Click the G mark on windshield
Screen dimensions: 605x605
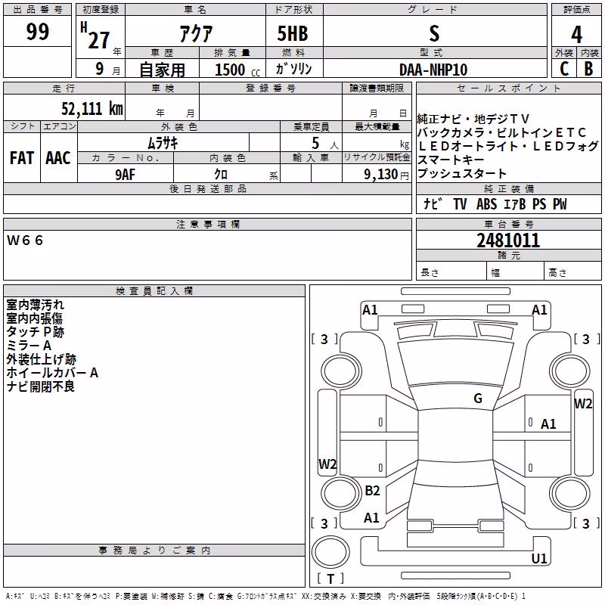478,398
